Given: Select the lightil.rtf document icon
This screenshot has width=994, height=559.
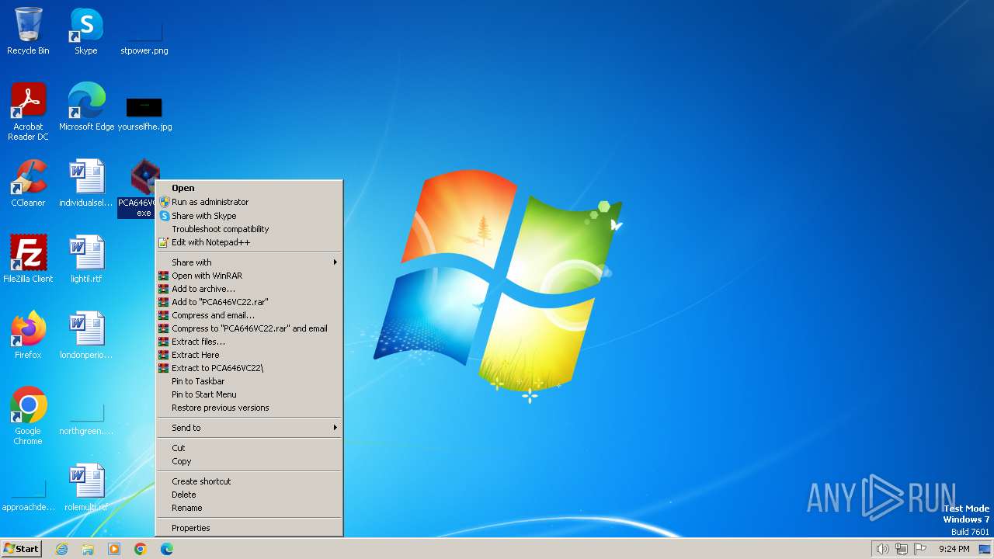Looking at the screenshot, I should tap(86, 259).
